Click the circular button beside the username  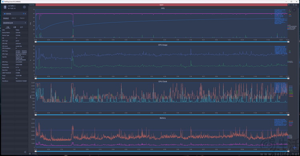[24, 7]
